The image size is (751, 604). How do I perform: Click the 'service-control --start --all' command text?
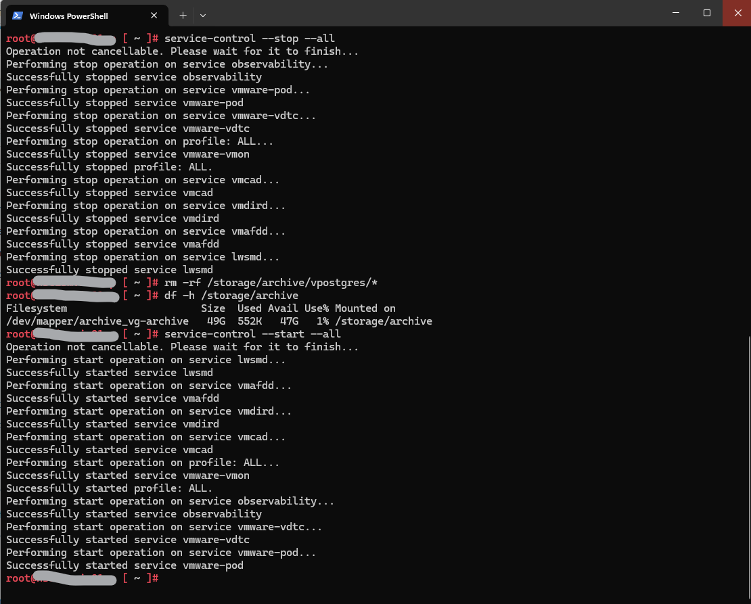click(x=252, y=334)
